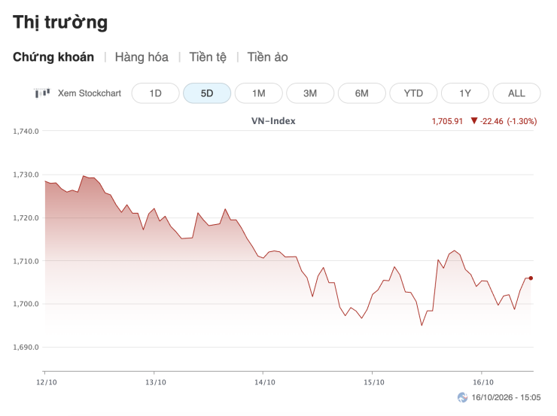The image size is (557, 416).
Task: Click the 13/10 date axis label
Action: pos(156,382)
